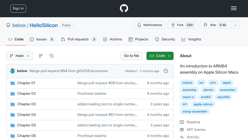The image size is (248, 139).
Task: View commit history clock icon
Action: 166,71
